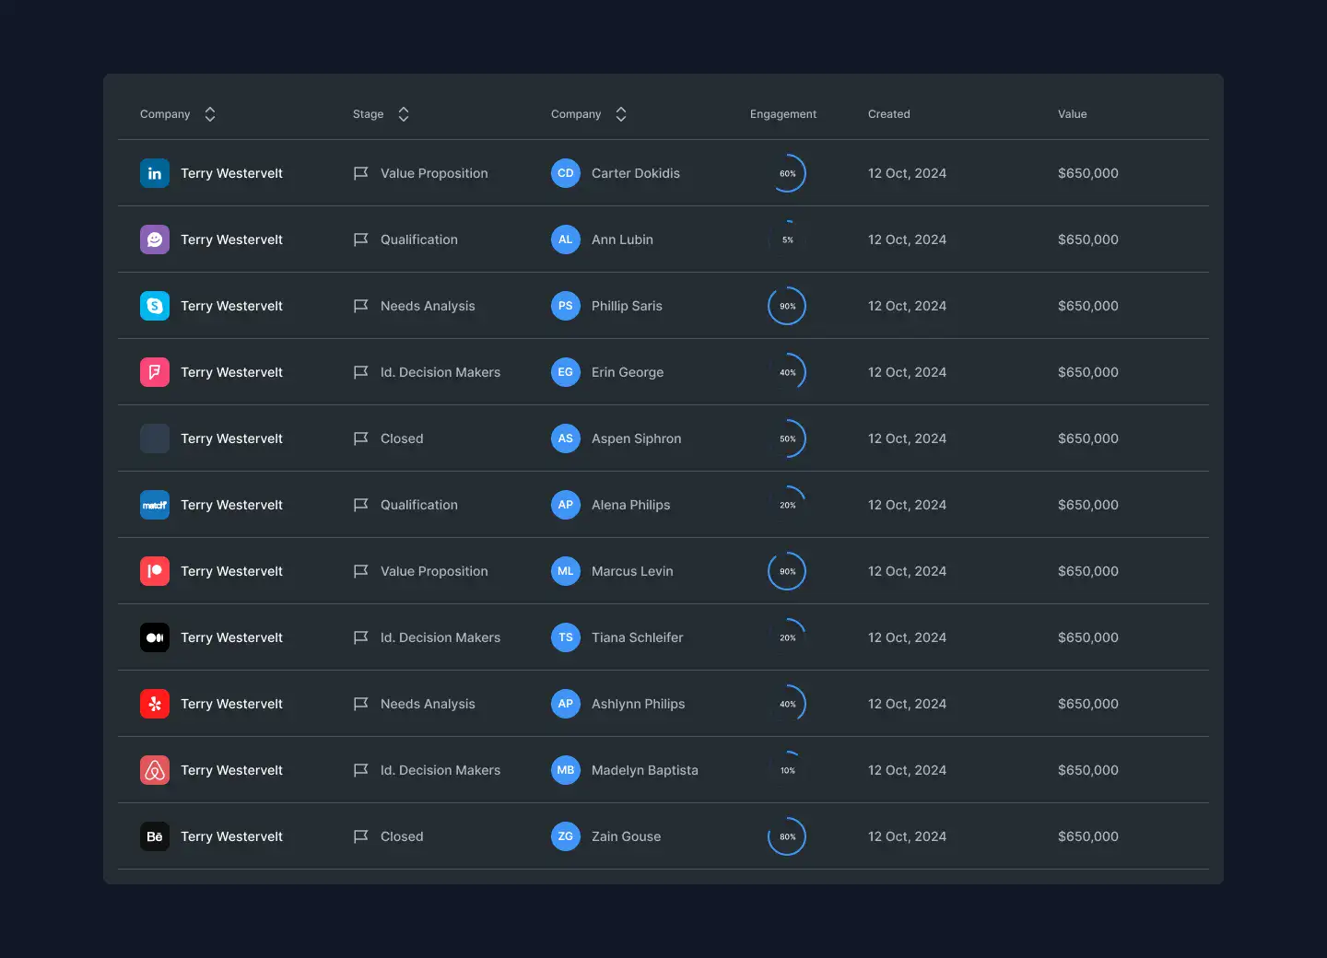This screenshot has width=1327, height=958.
Task: Click Terry Westervelt in the LinkedIn row
Action: point(231,173)
